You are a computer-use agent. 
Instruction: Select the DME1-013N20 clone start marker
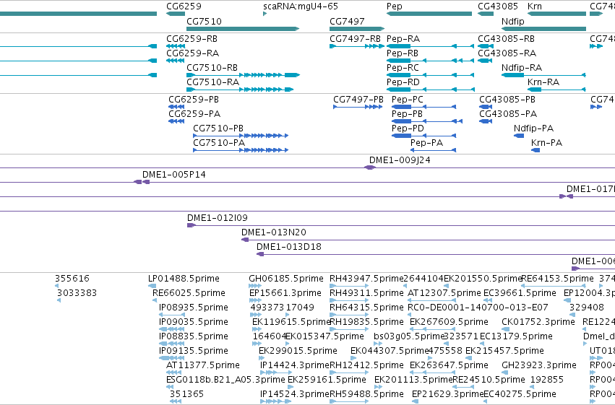pyautogui.click(x=245, y=240)
